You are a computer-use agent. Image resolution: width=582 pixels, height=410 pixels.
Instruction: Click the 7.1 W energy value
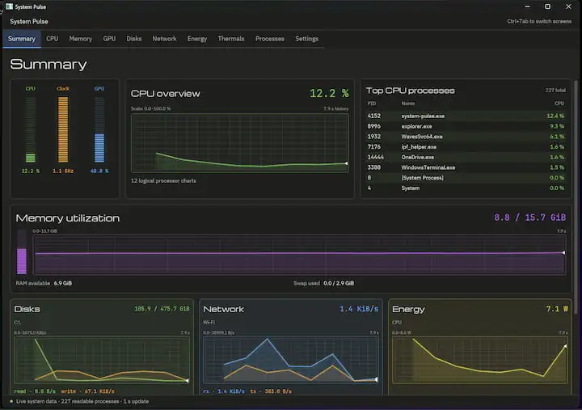pyautogui.click(x=557, y=309)
